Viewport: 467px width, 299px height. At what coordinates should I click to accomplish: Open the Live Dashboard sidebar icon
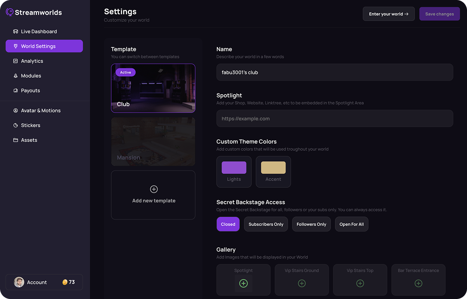[x=15, y=31]
